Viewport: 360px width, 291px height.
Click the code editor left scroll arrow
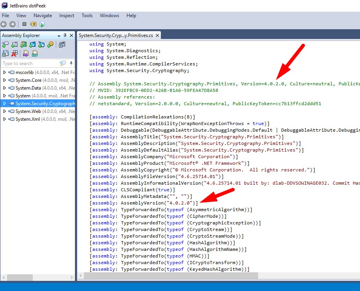click(80, 276)
